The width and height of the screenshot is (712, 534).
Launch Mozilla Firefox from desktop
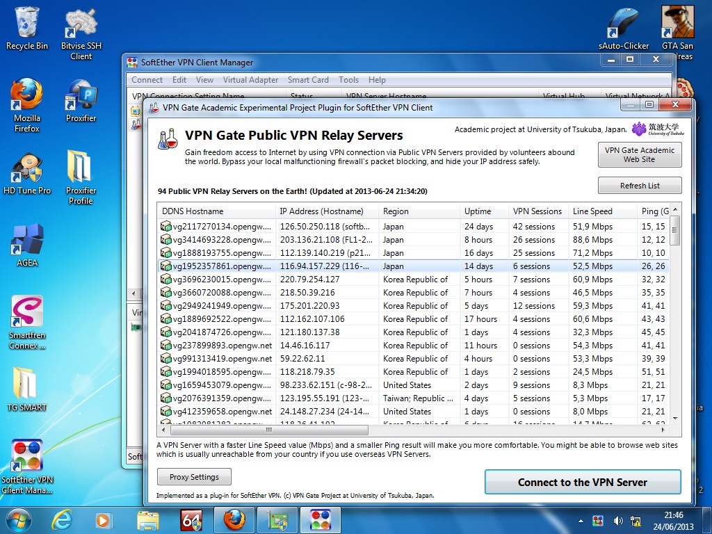coord(27,106)
